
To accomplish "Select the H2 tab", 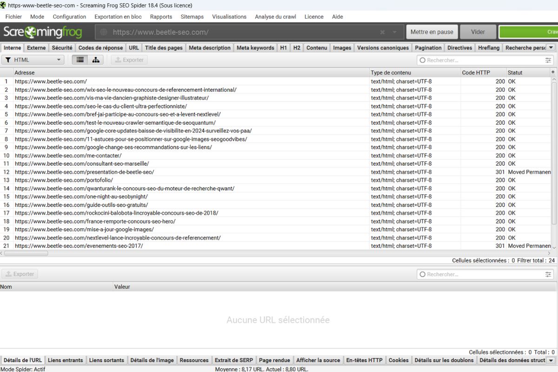I will point(297,47).
